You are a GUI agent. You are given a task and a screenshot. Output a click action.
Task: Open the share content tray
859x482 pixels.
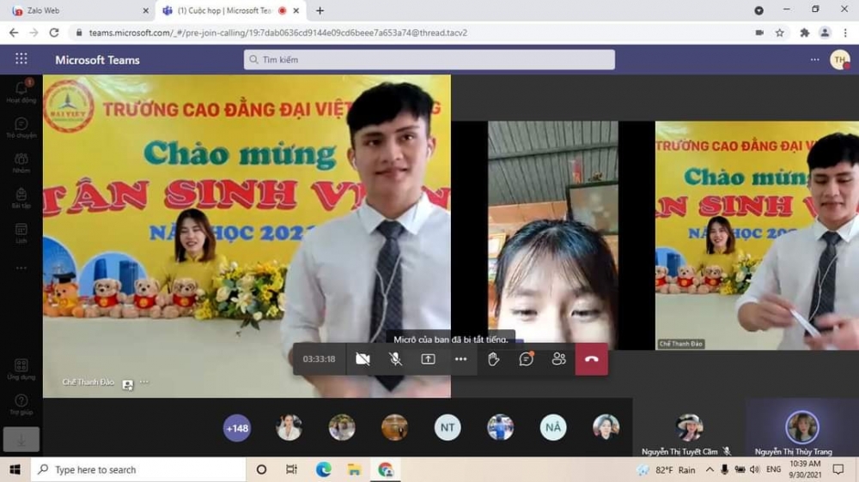pos(428,358)
